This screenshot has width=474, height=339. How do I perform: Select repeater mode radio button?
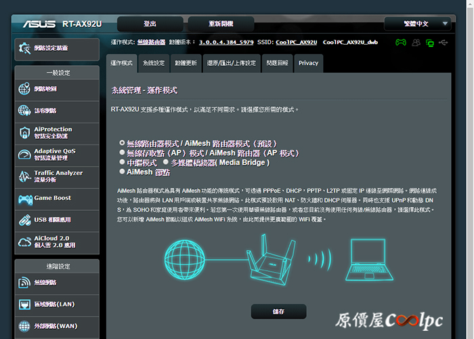(122, 161)
